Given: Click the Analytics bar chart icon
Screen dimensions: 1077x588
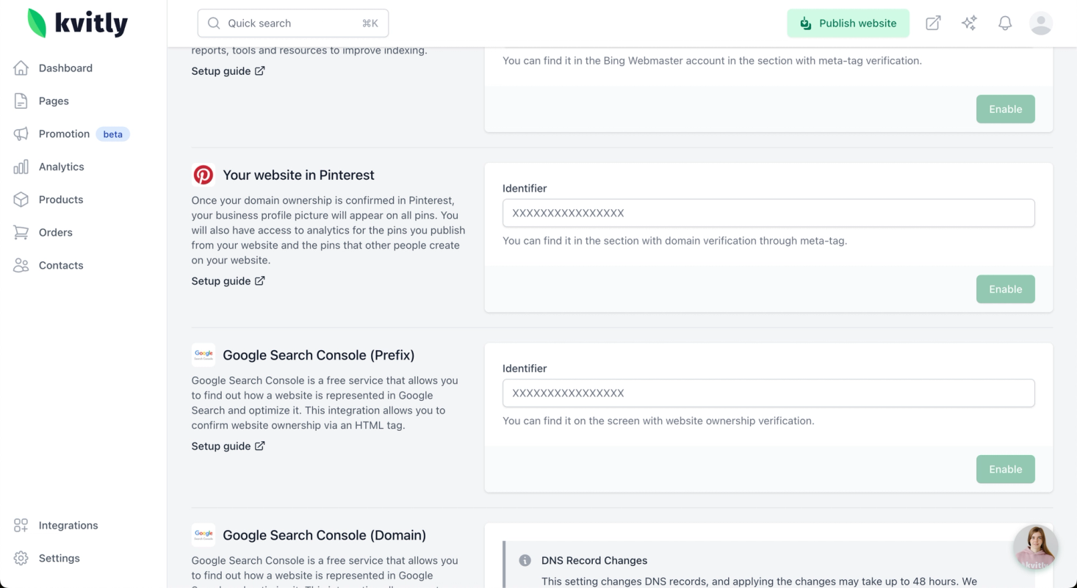Looking at the screenshot, I should 21,167.
